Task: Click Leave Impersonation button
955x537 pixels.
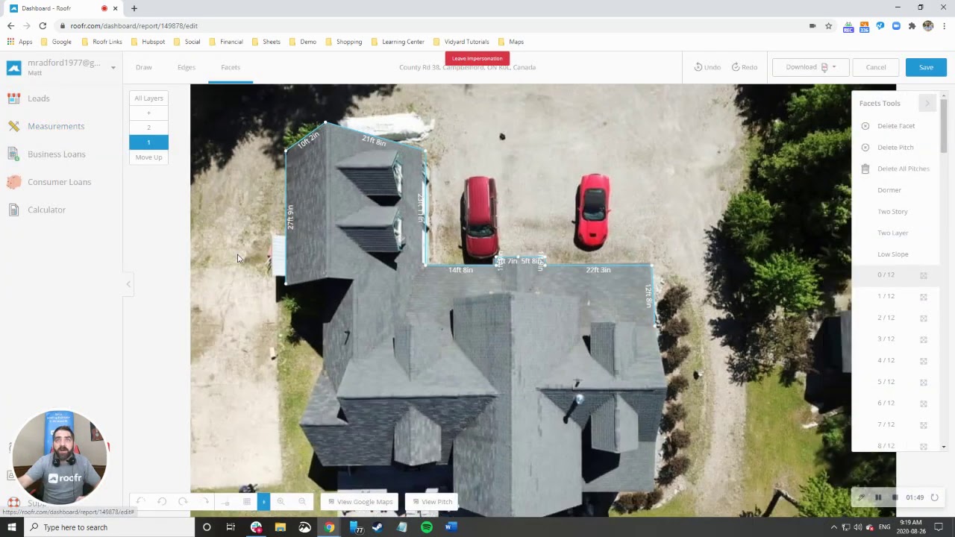Action: pos(477,58)
